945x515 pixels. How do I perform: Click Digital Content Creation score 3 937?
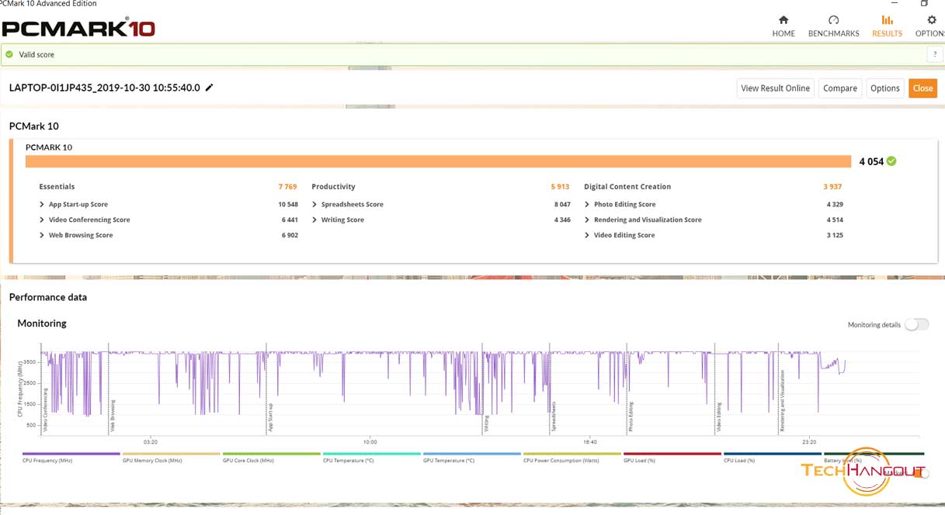[832, 187]
